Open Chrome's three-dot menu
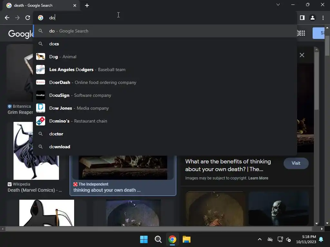Viewport: 330px width, 247px height. click(x=323, y=18)
